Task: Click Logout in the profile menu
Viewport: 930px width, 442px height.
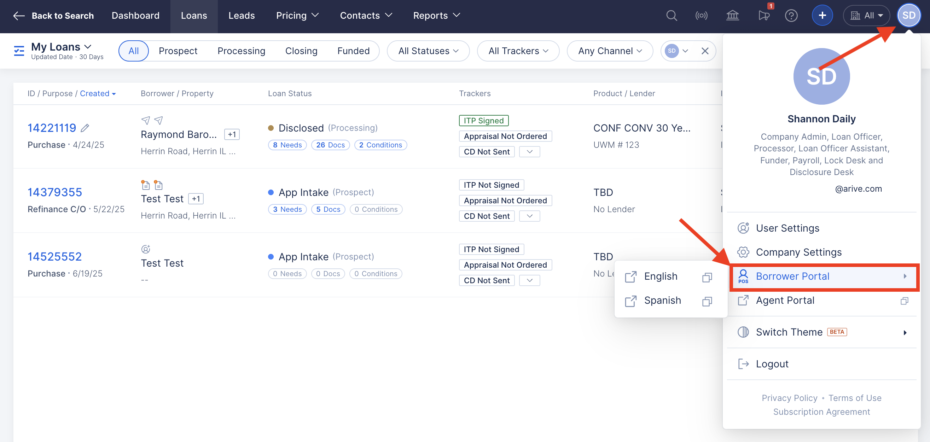Action: [x=772, y=364]
